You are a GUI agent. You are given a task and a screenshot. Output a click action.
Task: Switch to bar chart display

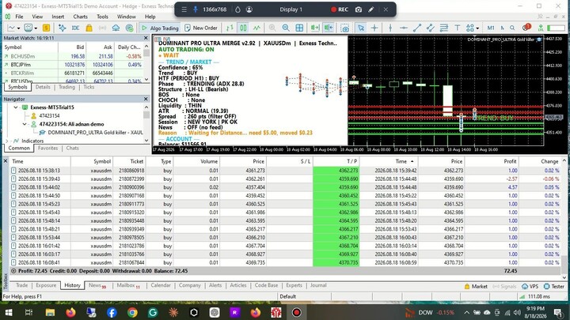pyautogui.click(x=230, y=28)
